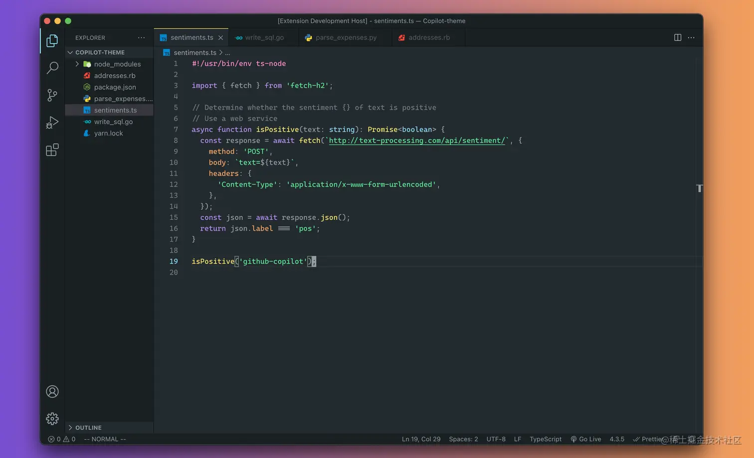This screenshot has width=754, height=458.
Task: Switch to the write_sql.go tab
Action: 263,37
